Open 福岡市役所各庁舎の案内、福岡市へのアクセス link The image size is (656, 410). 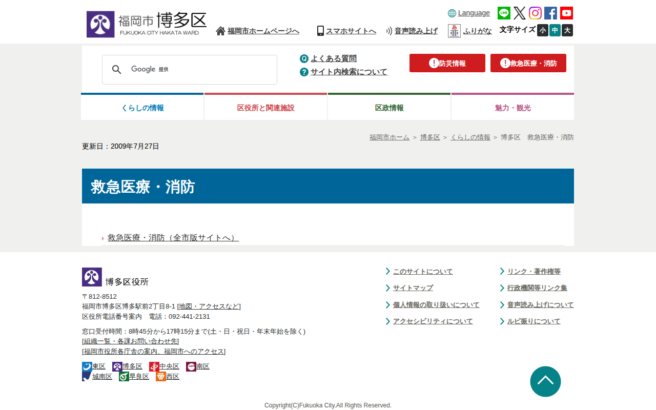pos(154,352)
